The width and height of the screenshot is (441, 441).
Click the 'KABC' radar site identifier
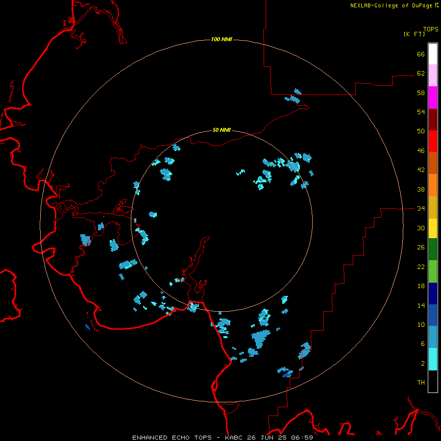click(x=234, y=438)
